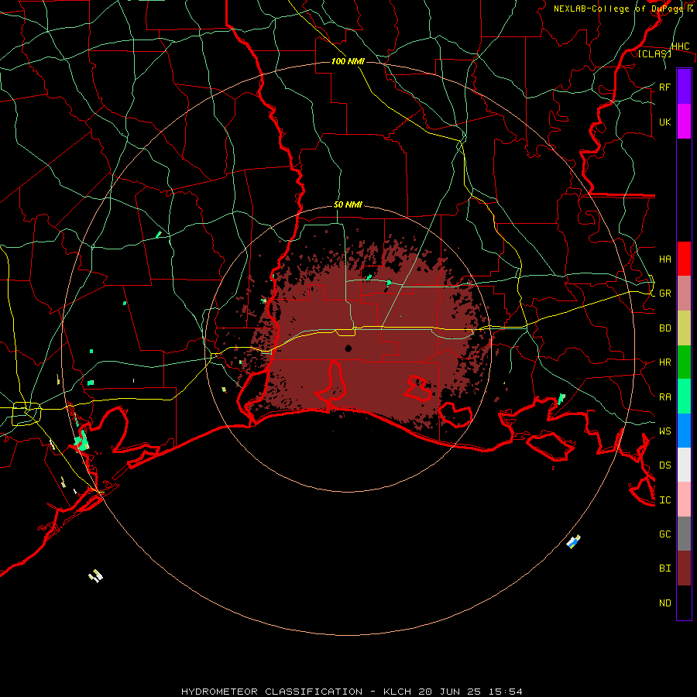Click the 20 JUN 25 date text
The image size is (697, 697).
click(449, 692)
